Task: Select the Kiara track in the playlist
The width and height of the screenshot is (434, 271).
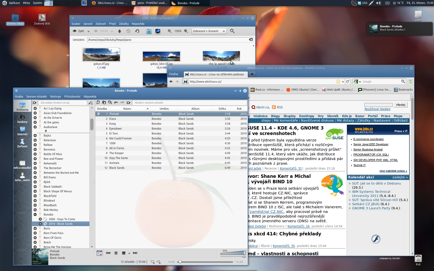Action: pos(172,119)
